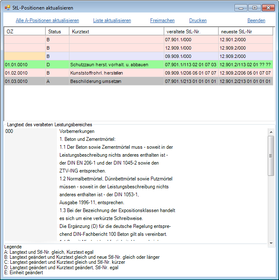
Task: Click cell 09.909.1/206 05 01 07 07
Action: click(191, 73)
